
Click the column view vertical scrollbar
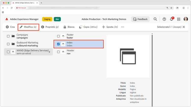tap(152, 70)
